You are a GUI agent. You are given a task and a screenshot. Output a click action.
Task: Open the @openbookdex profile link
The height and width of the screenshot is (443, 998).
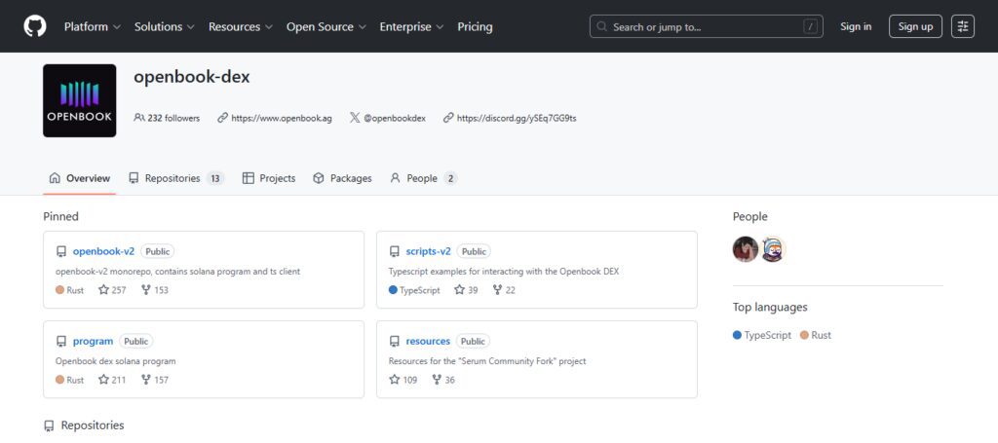(x=394, y=118)
